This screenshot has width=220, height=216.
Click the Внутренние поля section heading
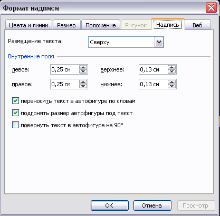coord(31,56)
